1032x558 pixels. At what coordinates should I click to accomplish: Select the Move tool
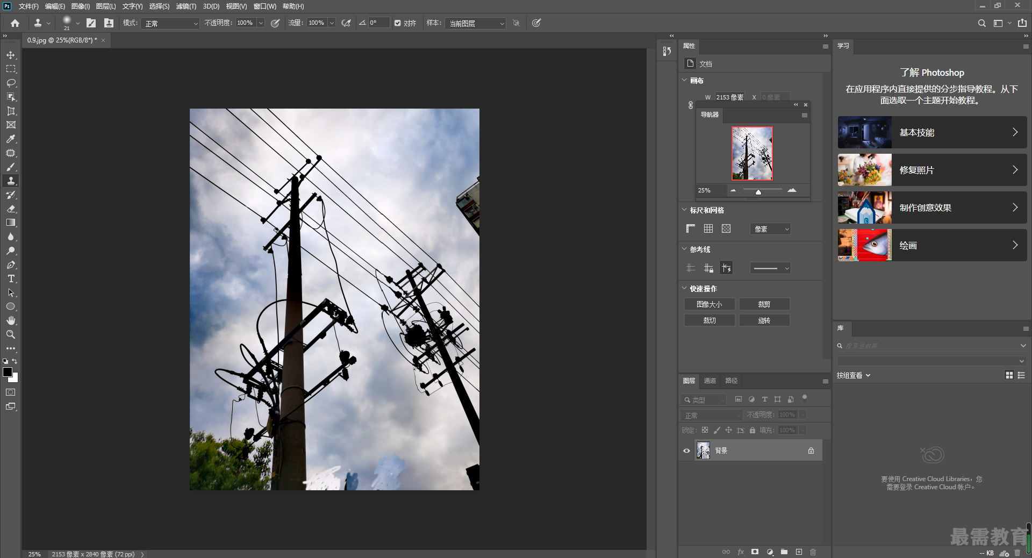pyautogui.click(x=11, y=55)
